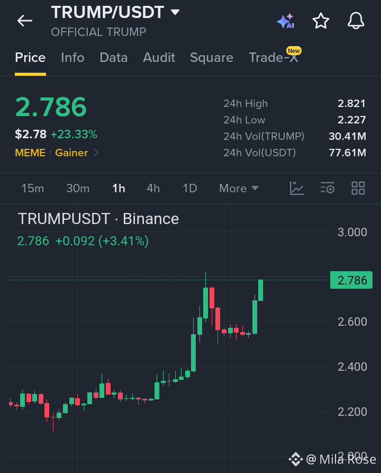Open the Audit tab
381x473 pixels.
click(159, 58)
